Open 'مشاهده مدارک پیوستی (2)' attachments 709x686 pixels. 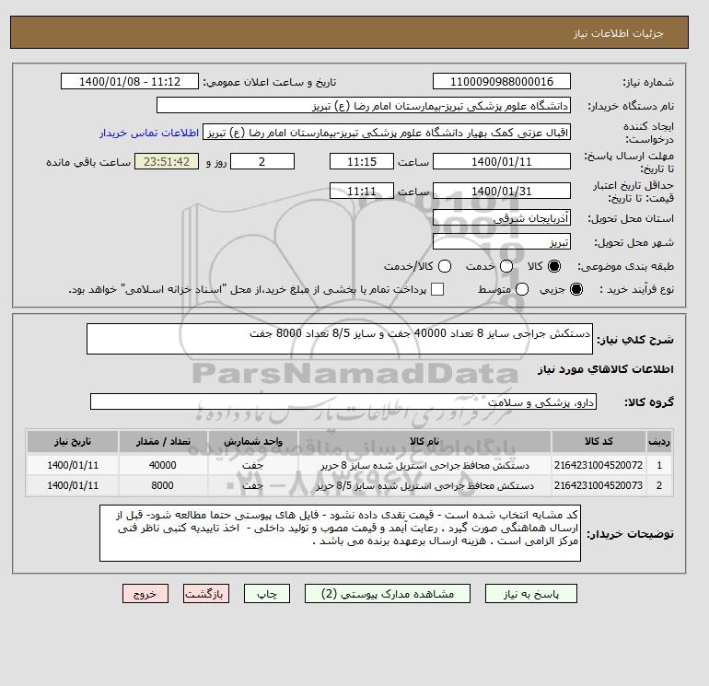[388, 593]
